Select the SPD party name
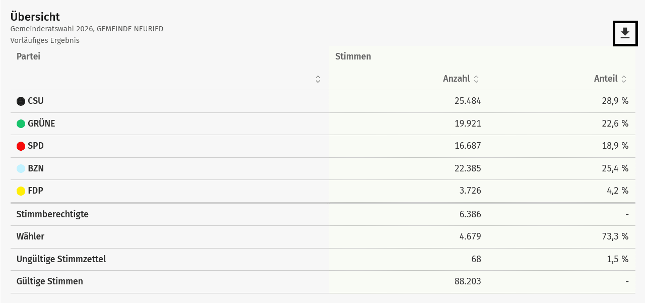 pyautogui.click(x=36, y=146)
